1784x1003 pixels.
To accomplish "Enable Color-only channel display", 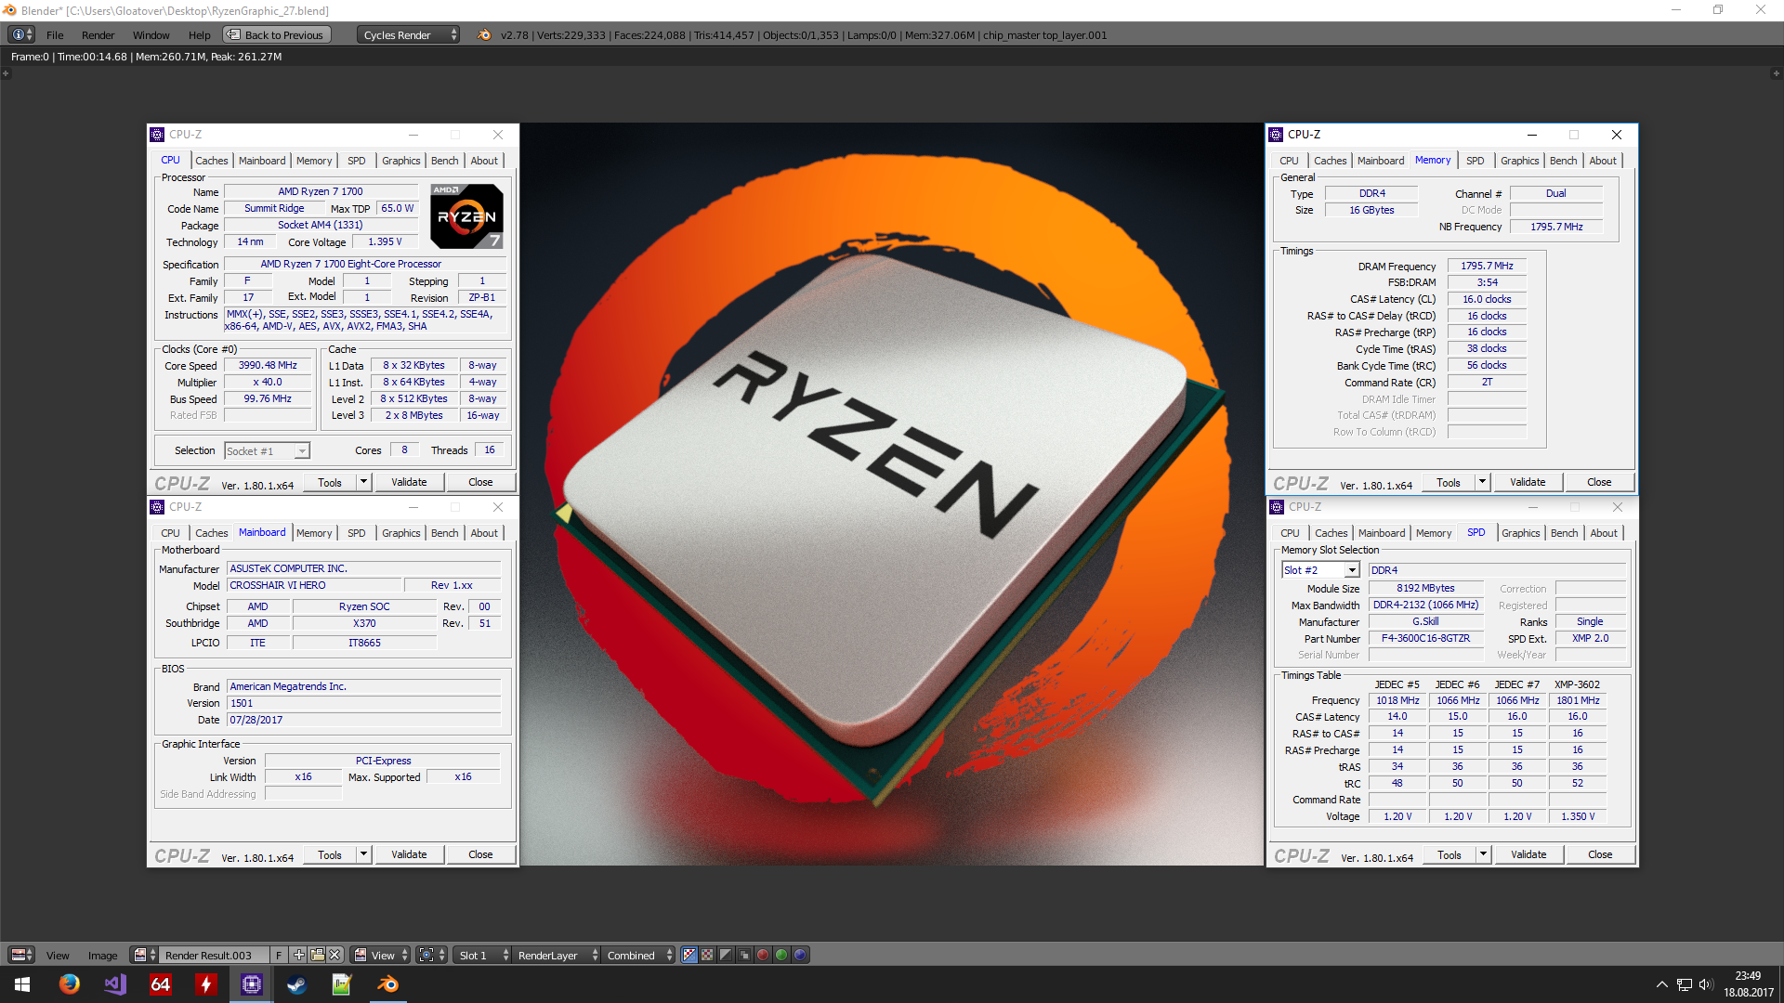I will 707,955.
